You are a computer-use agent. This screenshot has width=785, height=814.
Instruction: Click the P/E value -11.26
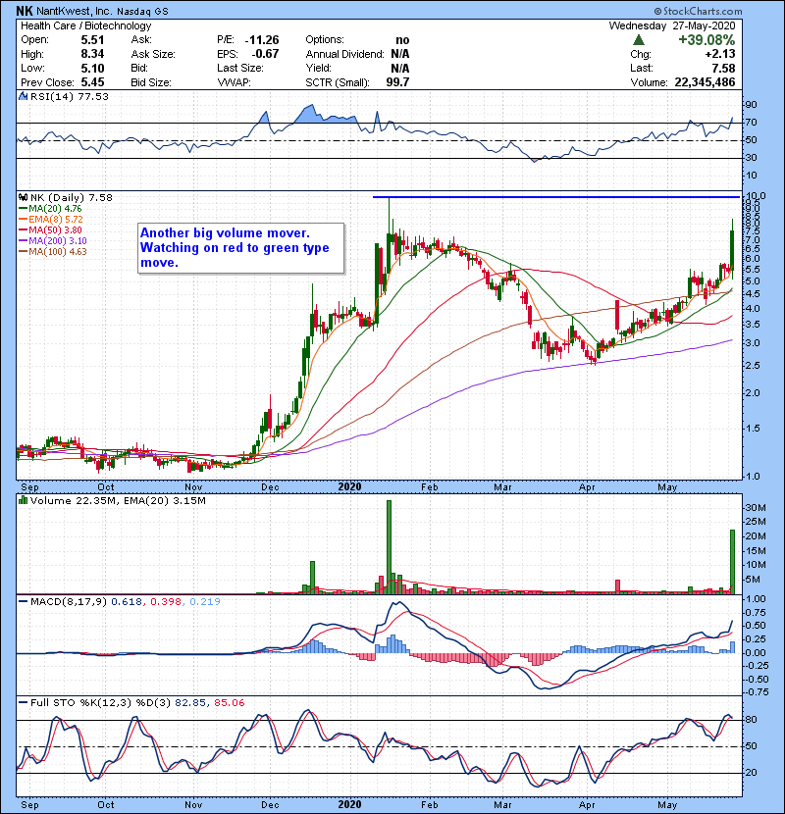[x=262, y=40]
